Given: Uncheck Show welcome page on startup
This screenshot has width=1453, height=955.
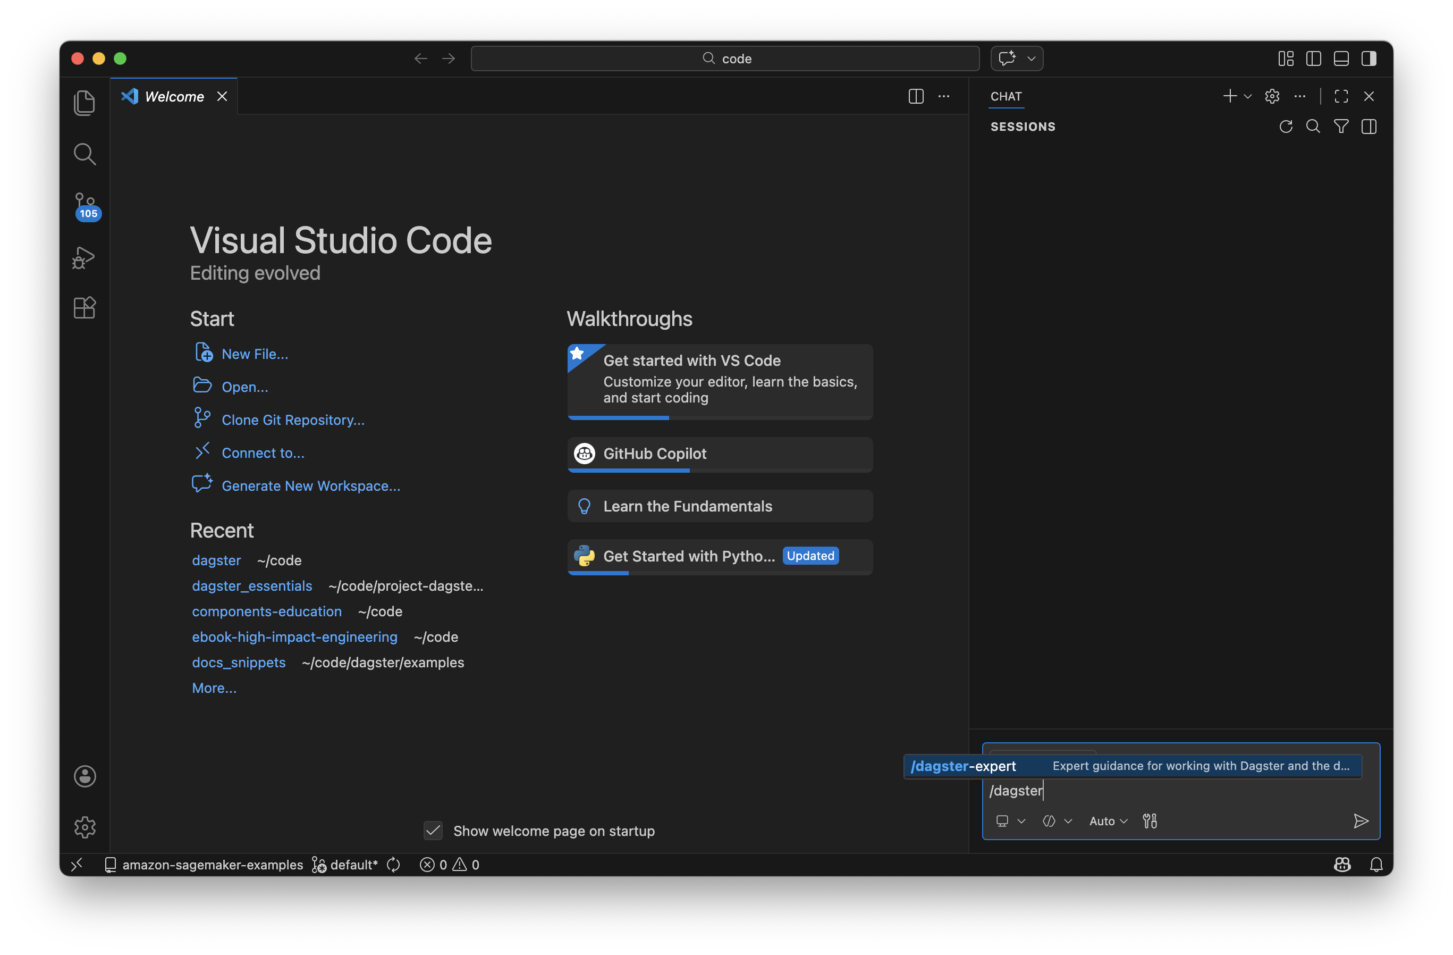Looking at the screenshot, I should pos(433,831).
